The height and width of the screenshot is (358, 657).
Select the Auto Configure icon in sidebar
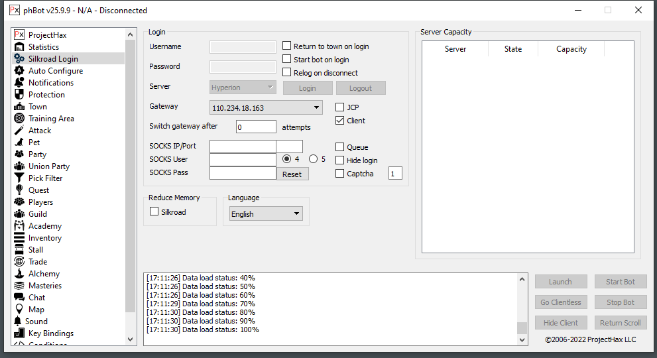19,71
